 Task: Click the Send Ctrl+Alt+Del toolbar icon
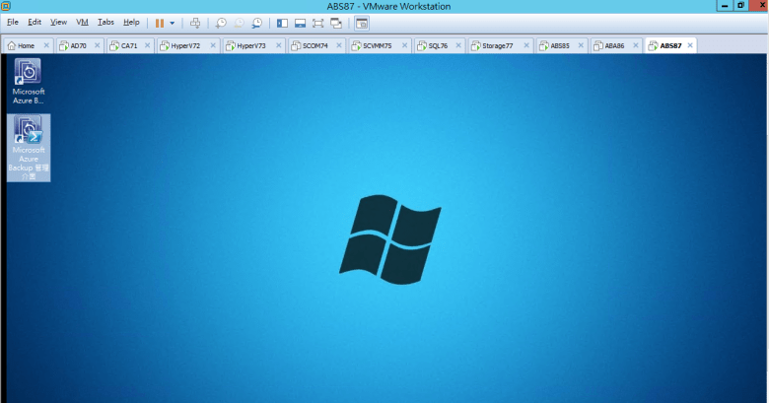click(195, 22)
